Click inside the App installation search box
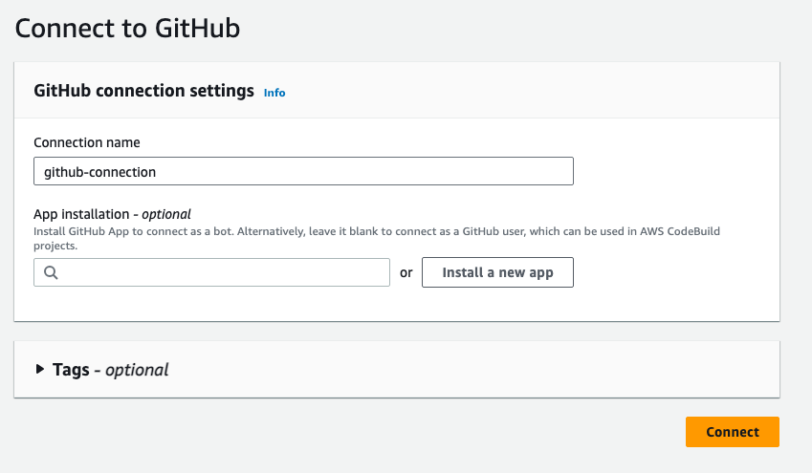Screen dimensions: 812x473 coord(220,273)
